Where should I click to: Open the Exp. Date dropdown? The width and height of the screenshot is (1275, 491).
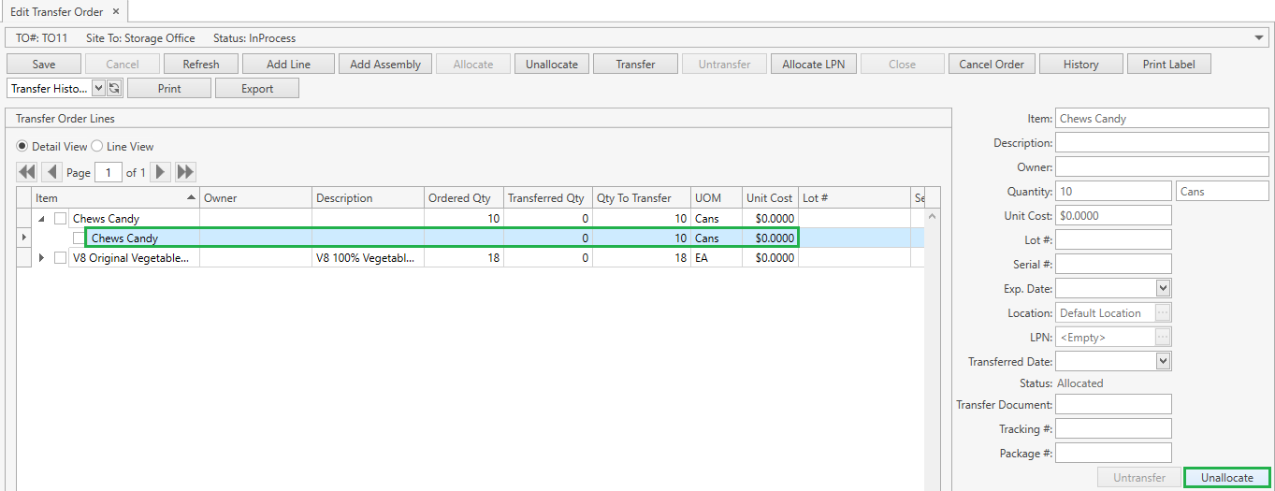tap(1163, 289)
